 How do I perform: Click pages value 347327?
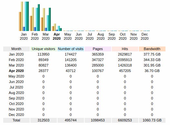pyautogui.click(x=98, y=60)
